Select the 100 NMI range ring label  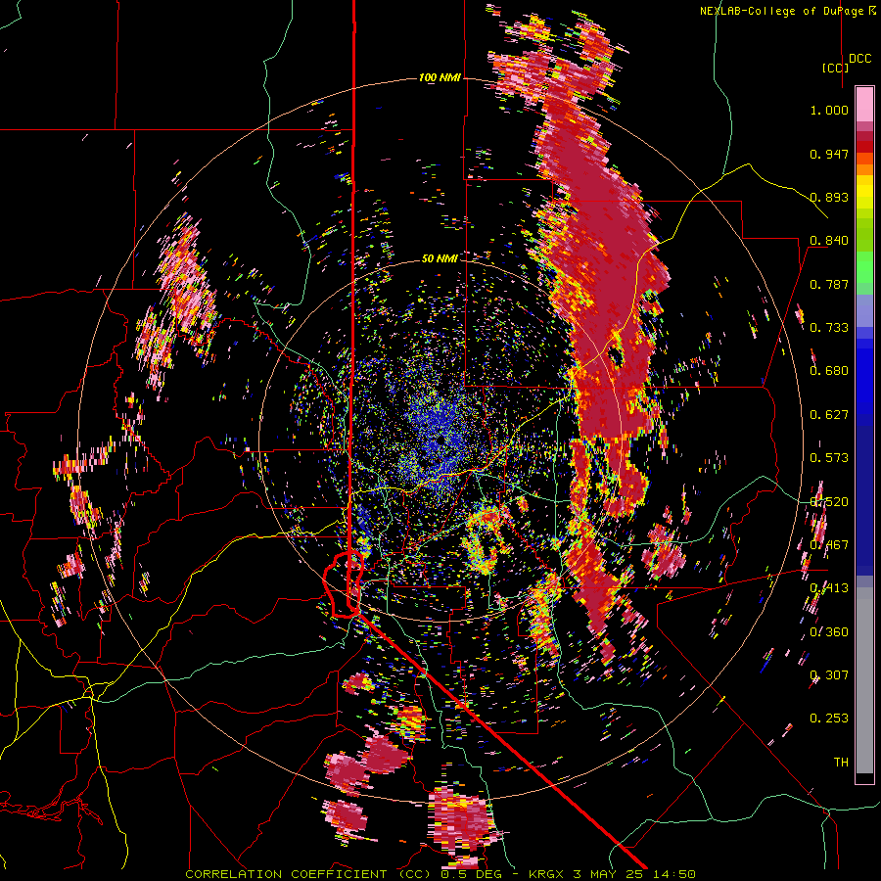(x=440, y=77)
